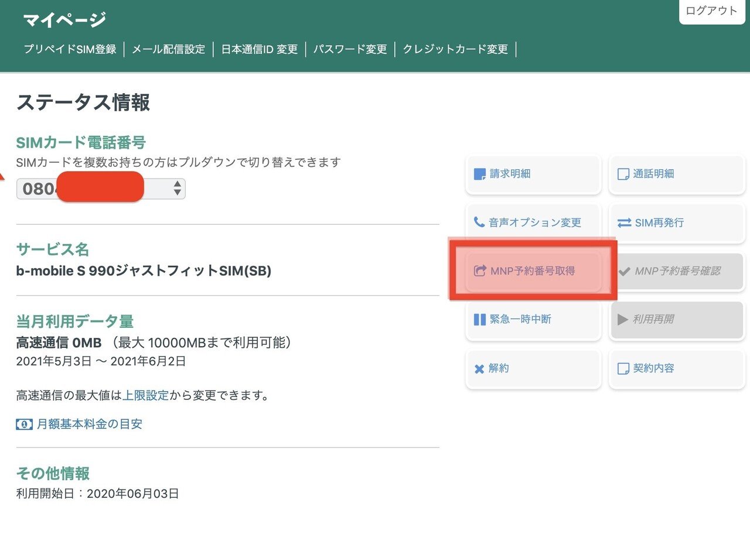This screenshot has height=544, width=750.
Task: Open 通話明細 (call details) with the document icon
Action: [x=622, y=174]
